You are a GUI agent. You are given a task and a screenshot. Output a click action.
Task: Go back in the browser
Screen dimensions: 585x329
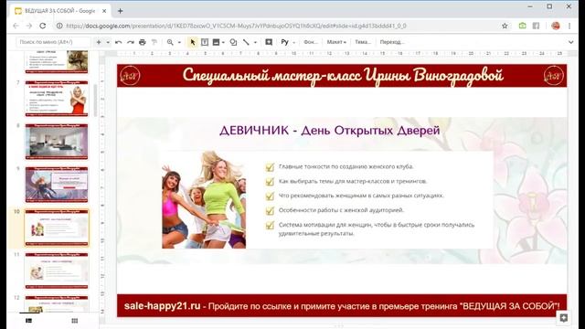click(16, 26)
